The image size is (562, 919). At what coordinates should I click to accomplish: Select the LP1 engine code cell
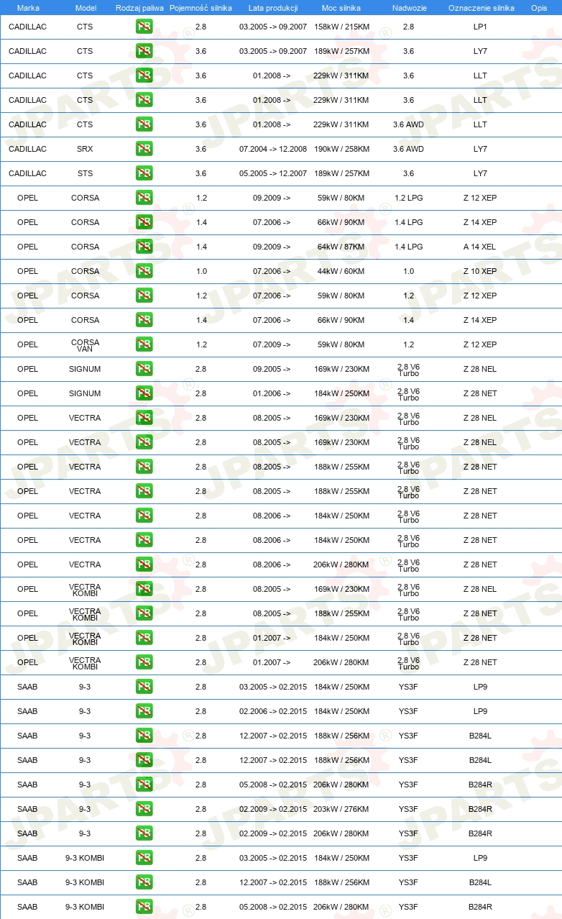pyautogui.click(x=480, y=27)
